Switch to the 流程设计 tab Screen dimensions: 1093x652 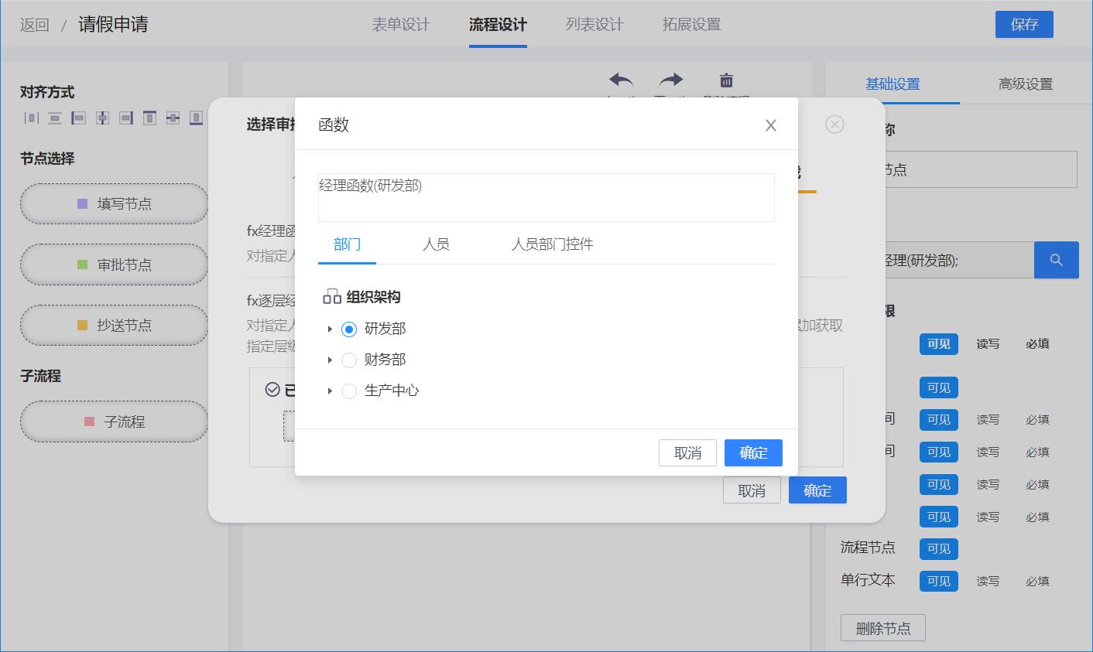click(498, 25)
